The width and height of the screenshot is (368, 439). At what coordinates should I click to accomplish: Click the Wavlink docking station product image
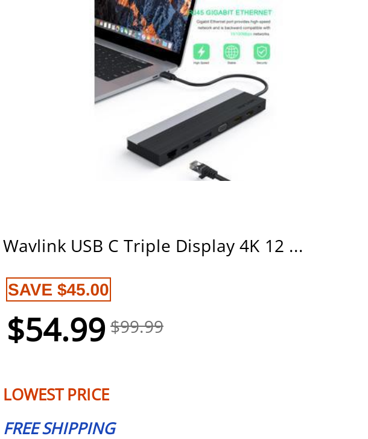(184, 90)
